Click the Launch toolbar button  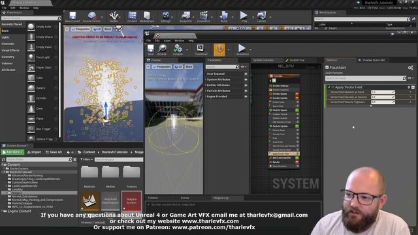click(261, 17)
